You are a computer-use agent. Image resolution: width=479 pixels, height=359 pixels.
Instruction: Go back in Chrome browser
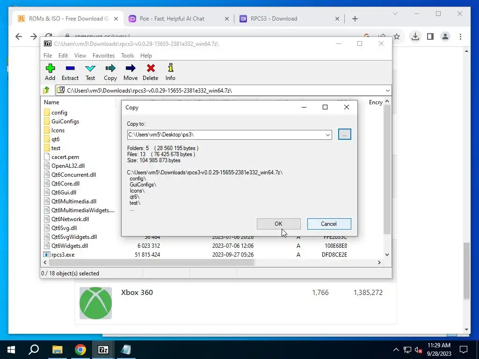coord(19,36)
